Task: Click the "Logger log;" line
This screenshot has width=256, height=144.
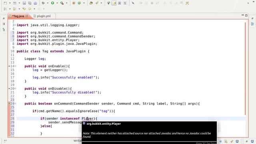Action: 35,59
